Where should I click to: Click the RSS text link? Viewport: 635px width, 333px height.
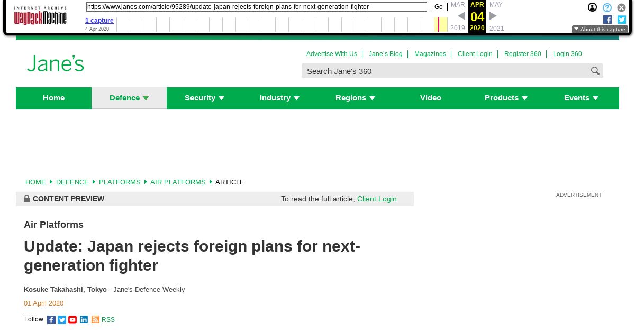108,320
